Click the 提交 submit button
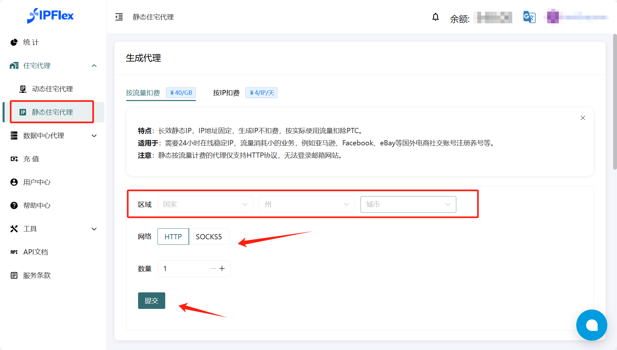The image size is (617, 350). coord(151,300)
